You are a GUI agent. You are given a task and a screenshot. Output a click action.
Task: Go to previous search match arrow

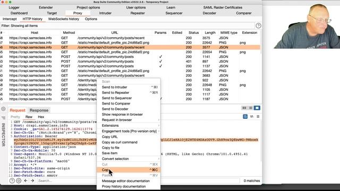coord(26,180)
